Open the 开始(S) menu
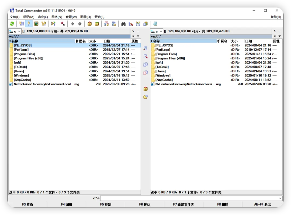Image resolution: width=291 pixels, height=215 pixels. [99, 17]
